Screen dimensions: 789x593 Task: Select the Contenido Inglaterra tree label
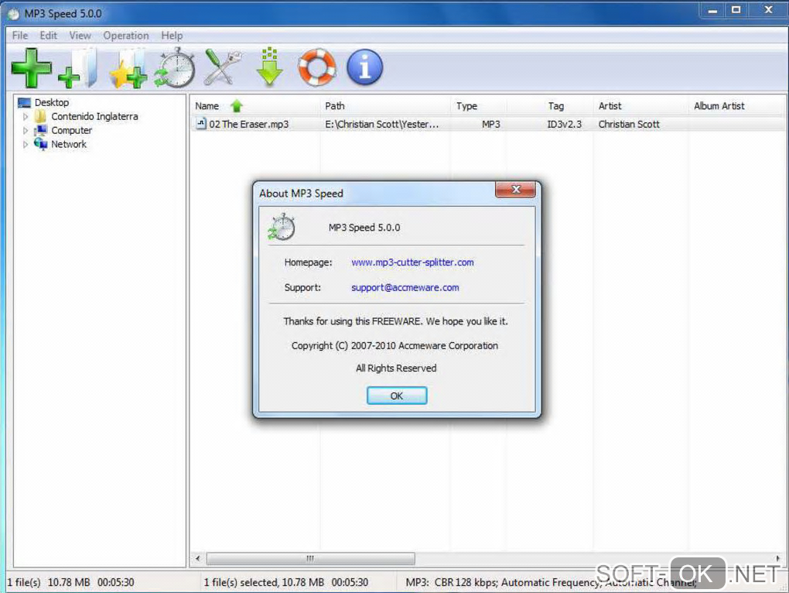[x=94, y=116]
